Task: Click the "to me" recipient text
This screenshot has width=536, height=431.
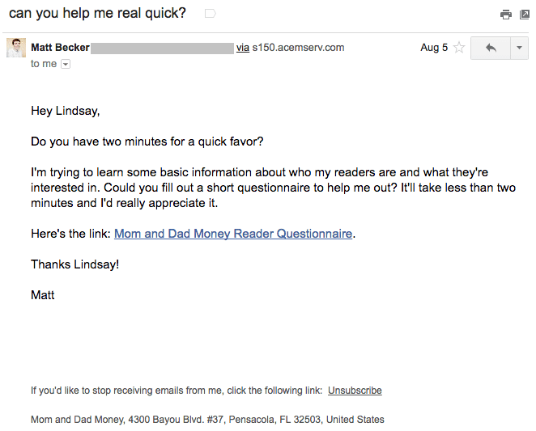Action: tap(44, 64)
